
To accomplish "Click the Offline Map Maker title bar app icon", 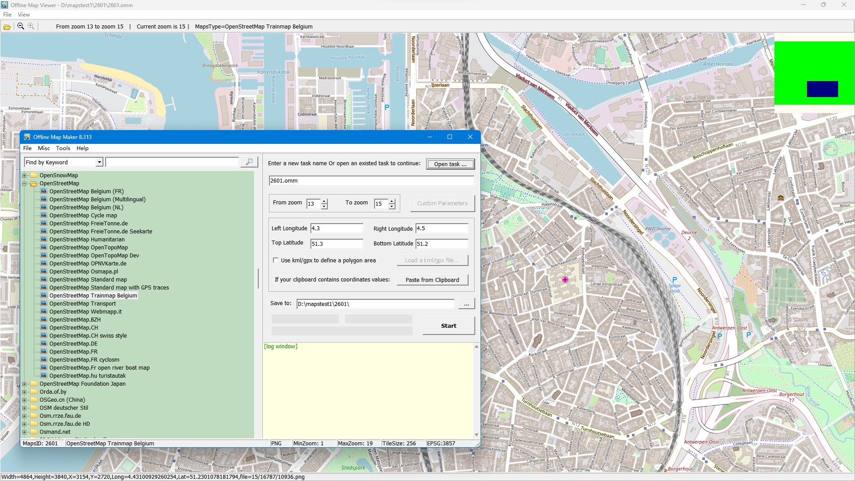I will [x=27, y=137].
